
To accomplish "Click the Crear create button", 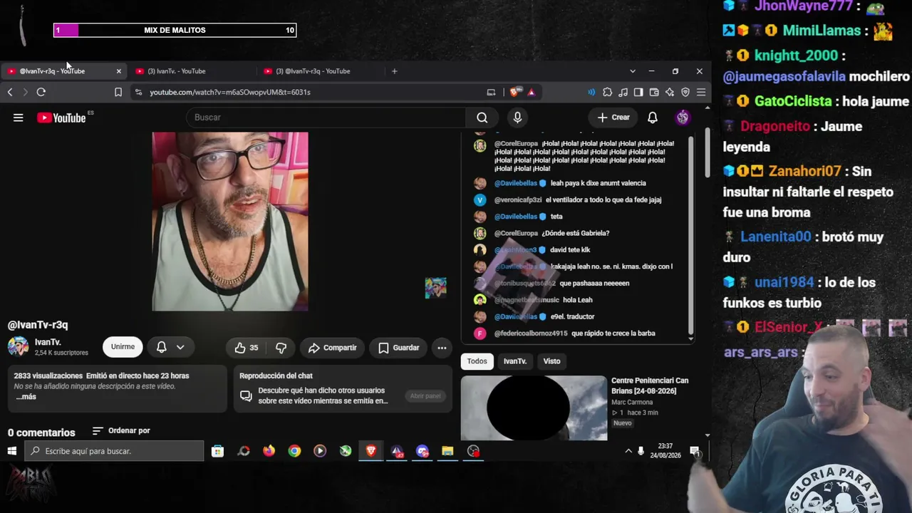I will pos(613,118).
